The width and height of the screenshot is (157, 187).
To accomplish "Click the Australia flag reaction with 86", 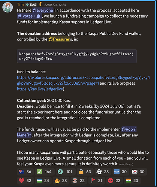I will pos(25,172).
